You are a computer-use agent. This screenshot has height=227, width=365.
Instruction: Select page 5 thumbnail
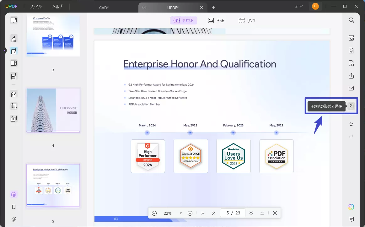(53, 185)
